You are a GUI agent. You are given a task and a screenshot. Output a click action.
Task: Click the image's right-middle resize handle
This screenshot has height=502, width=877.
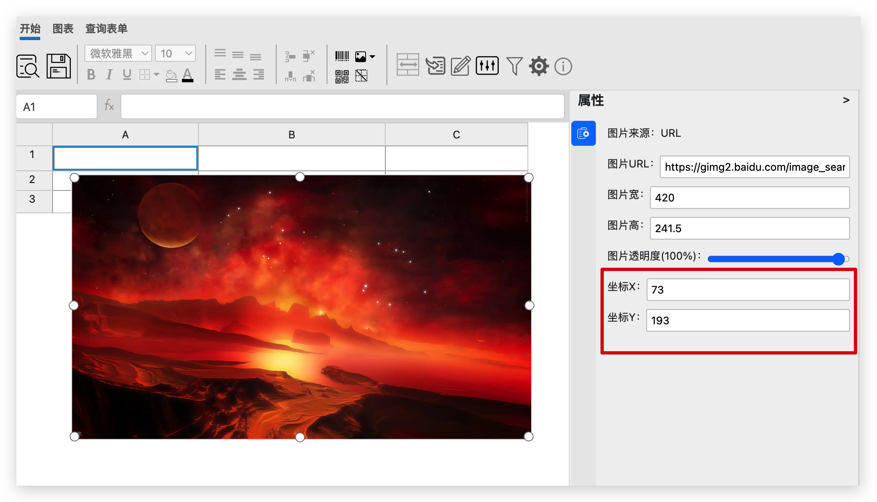click(x=529, y=305)
